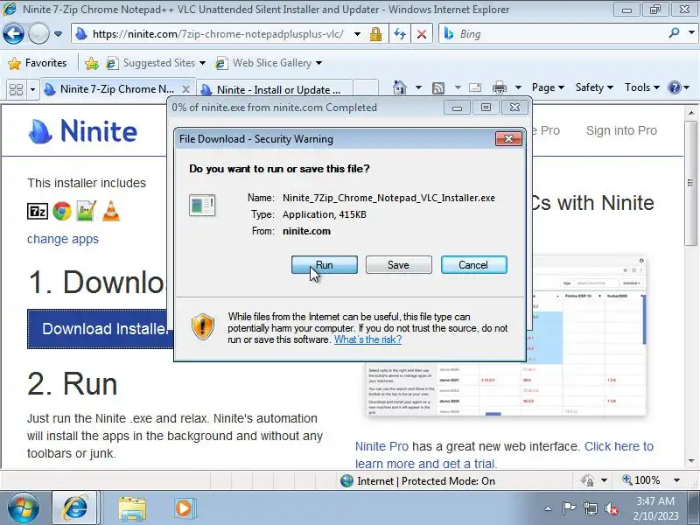This screenshot has width=700, height=525.
Task: Click the Chrome app icon
Action: [x=62, y=211]
